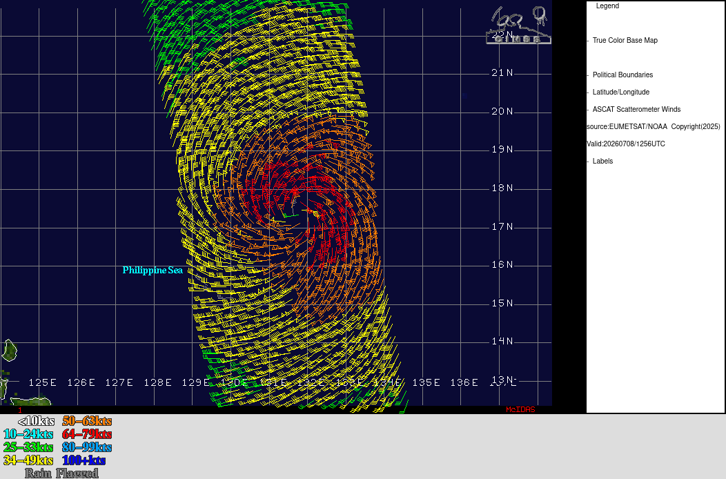Click the 15 N latitude label
This screenshot has width=726, height=479.
(502, 303)
